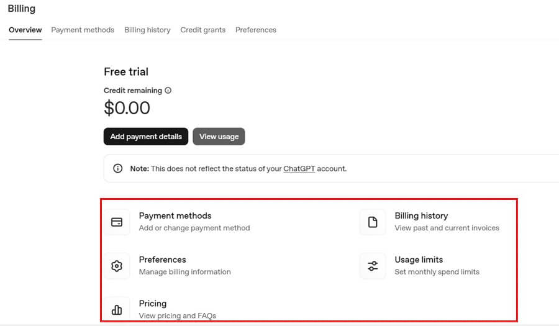Click the gear Preferences icon
Viewport: 559px width, 326px height.
pos(117,266)
